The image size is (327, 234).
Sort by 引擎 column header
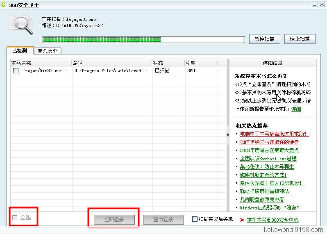point(201,63)
